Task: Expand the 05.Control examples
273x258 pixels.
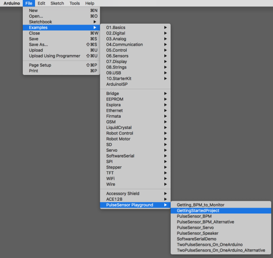Action: tap(135, 50)
